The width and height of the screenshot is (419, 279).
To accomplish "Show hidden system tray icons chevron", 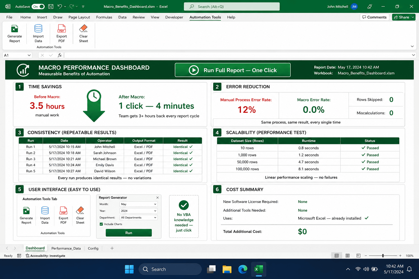I will coord(348,269).
